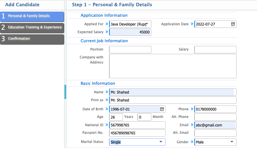Click the Name input field
This screenshot has height=148, width=257.
tap(173, 92)
